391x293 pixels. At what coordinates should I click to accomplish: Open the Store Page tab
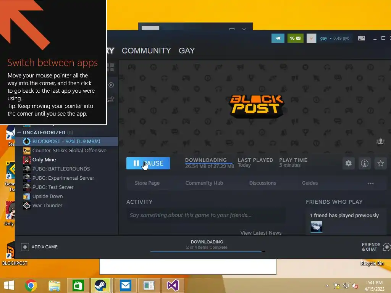click(x=147, y=183)
